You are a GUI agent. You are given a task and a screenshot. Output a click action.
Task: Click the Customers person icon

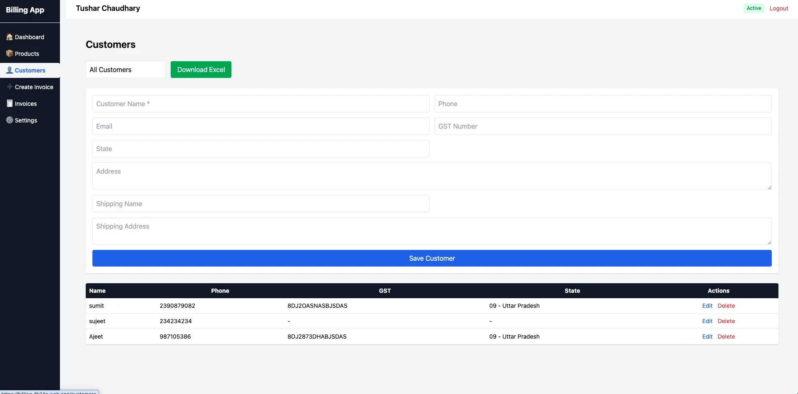pos(9,70)
